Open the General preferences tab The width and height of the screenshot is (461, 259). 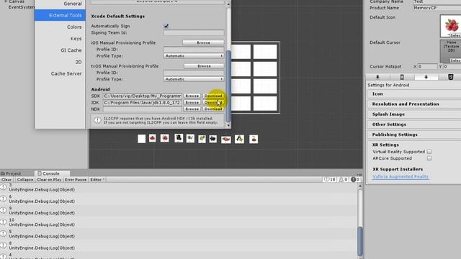pos(60,4)
